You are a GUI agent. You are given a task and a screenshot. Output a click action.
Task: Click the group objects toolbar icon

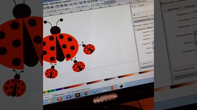click(71, 4)
